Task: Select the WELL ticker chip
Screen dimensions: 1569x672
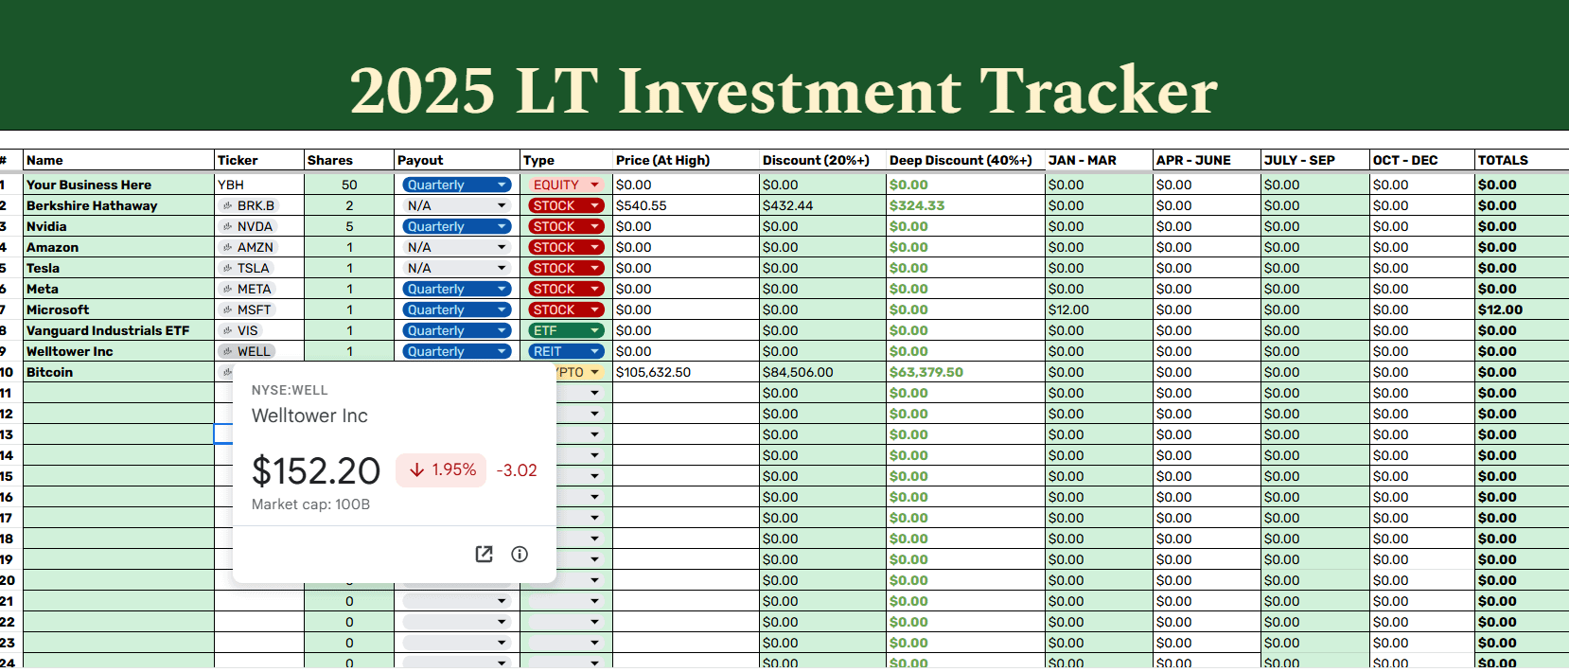Action: [247, 351]
